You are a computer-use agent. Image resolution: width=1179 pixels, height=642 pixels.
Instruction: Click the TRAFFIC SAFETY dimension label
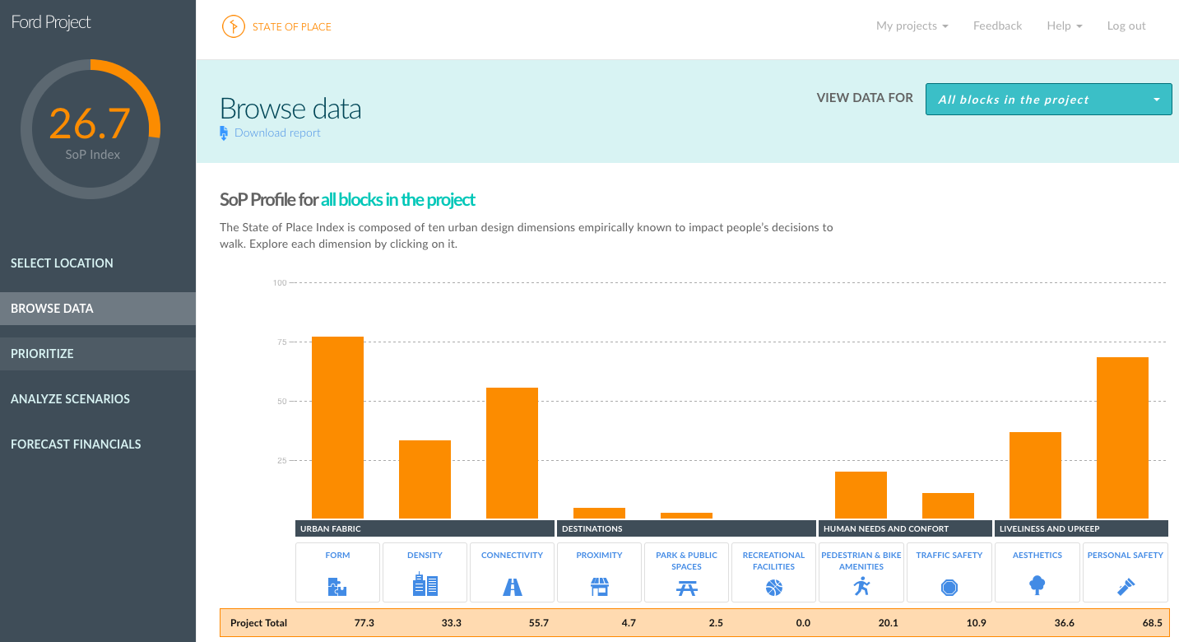949,556
